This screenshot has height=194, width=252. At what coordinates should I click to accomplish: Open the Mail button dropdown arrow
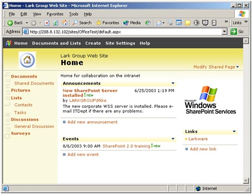[x=164, y=23]
